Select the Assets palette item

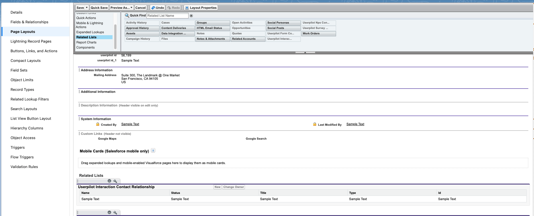coord(142,33)
